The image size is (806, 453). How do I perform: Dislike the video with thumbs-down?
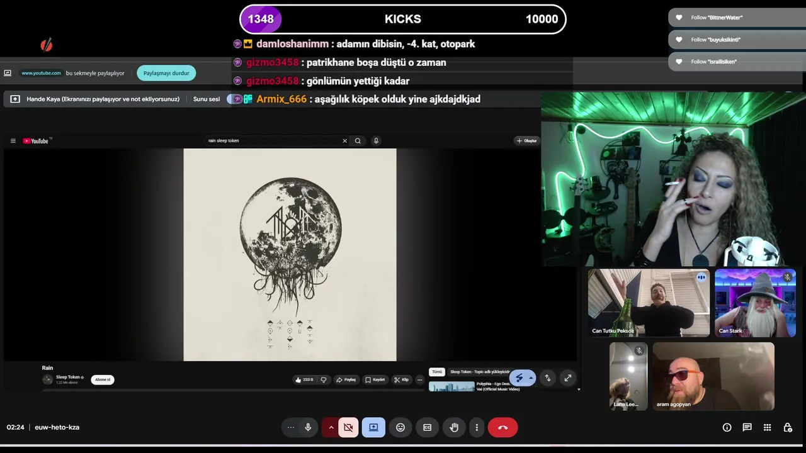(324, 379)
